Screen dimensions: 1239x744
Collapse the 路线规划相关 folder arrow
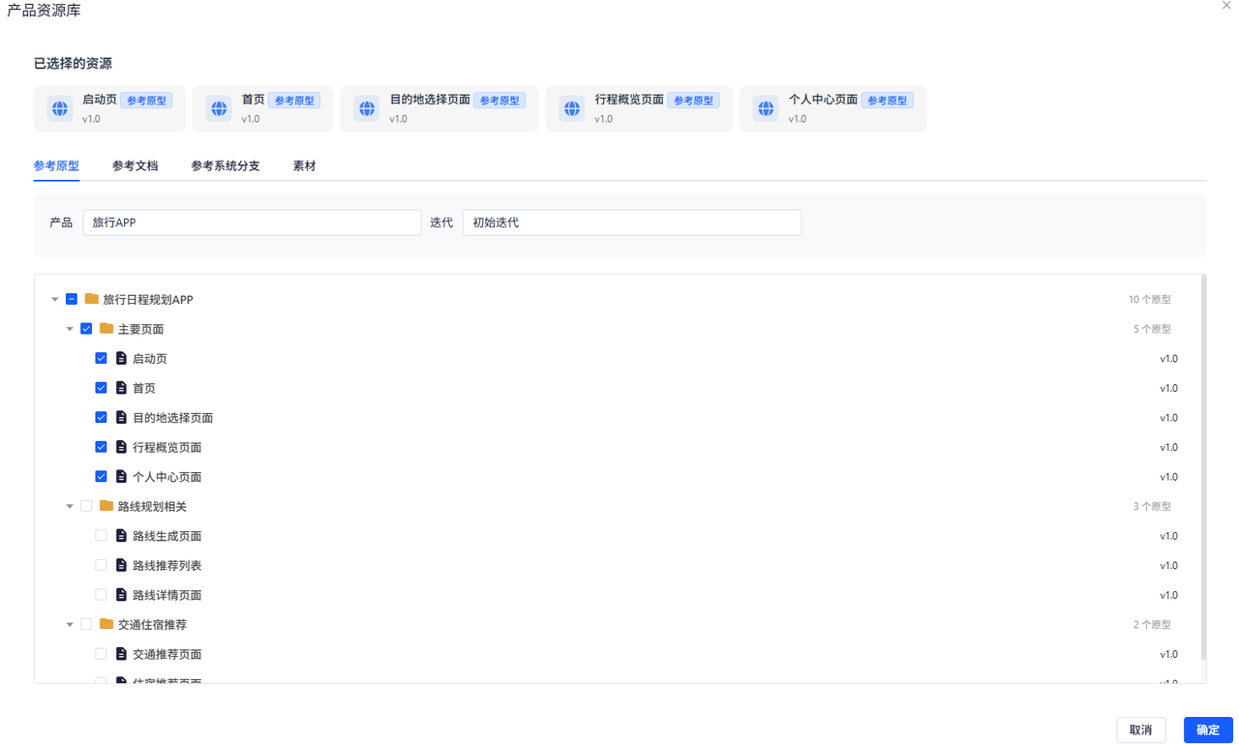click(70, 506)
